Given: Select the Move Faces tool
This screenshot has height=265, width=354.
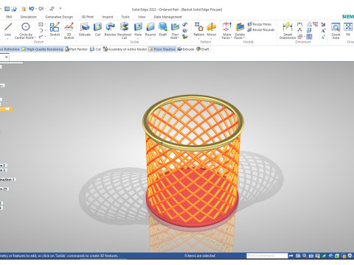Looking at the screenshot, I should point(226,30).
